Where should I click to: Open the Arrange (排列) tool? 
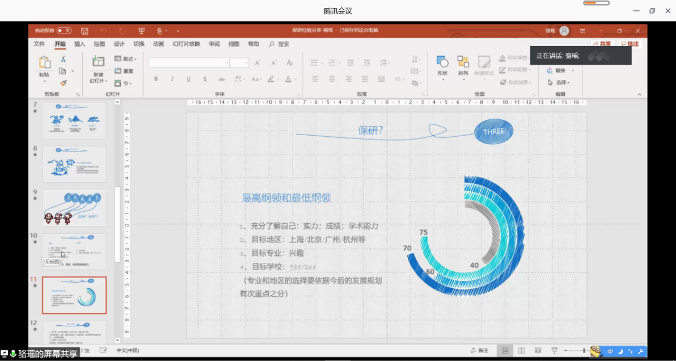pos(463,66)
